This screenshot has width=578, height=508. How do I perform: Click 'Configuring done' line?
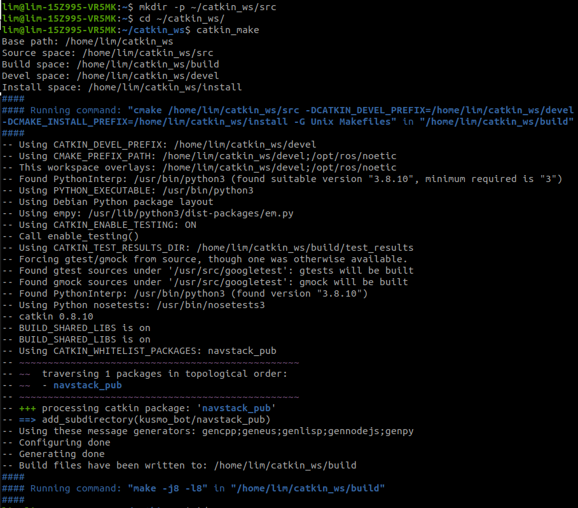pyautogui.click(x=56, y=442)
